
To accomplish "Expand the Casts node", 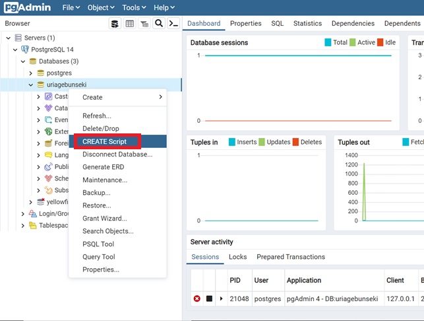I will tap(38, 96).
